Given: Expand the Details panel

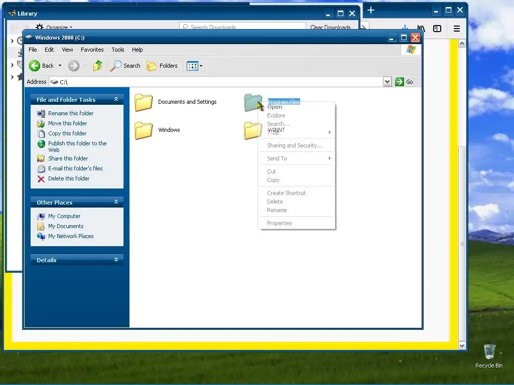Looking at the screenshot, I should coord(116,260).
